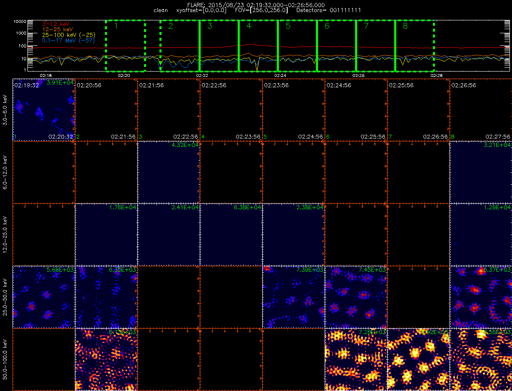Click the 02:20:32 end time label
Screen dimensions: 512x391
click(61, 136)
